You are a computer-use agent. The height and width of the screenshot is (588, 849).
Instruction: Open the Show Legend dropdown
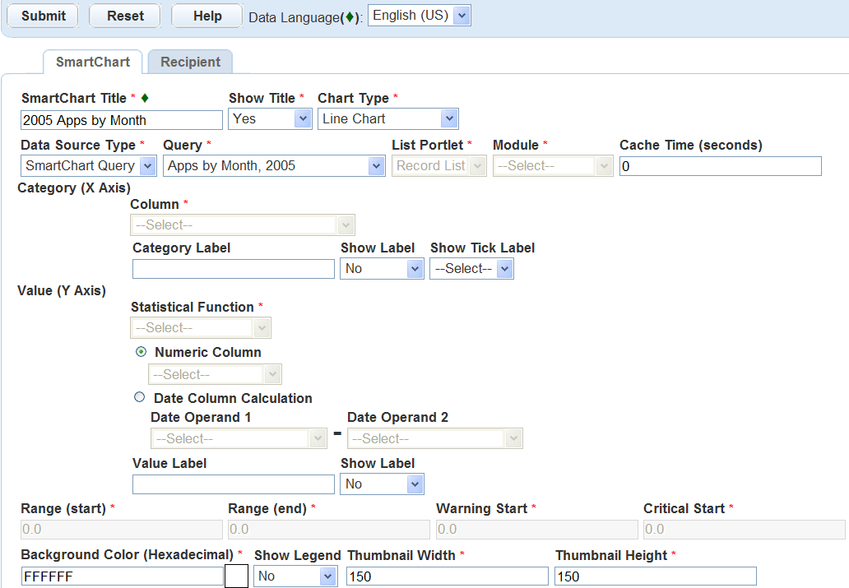pos(295,576)
